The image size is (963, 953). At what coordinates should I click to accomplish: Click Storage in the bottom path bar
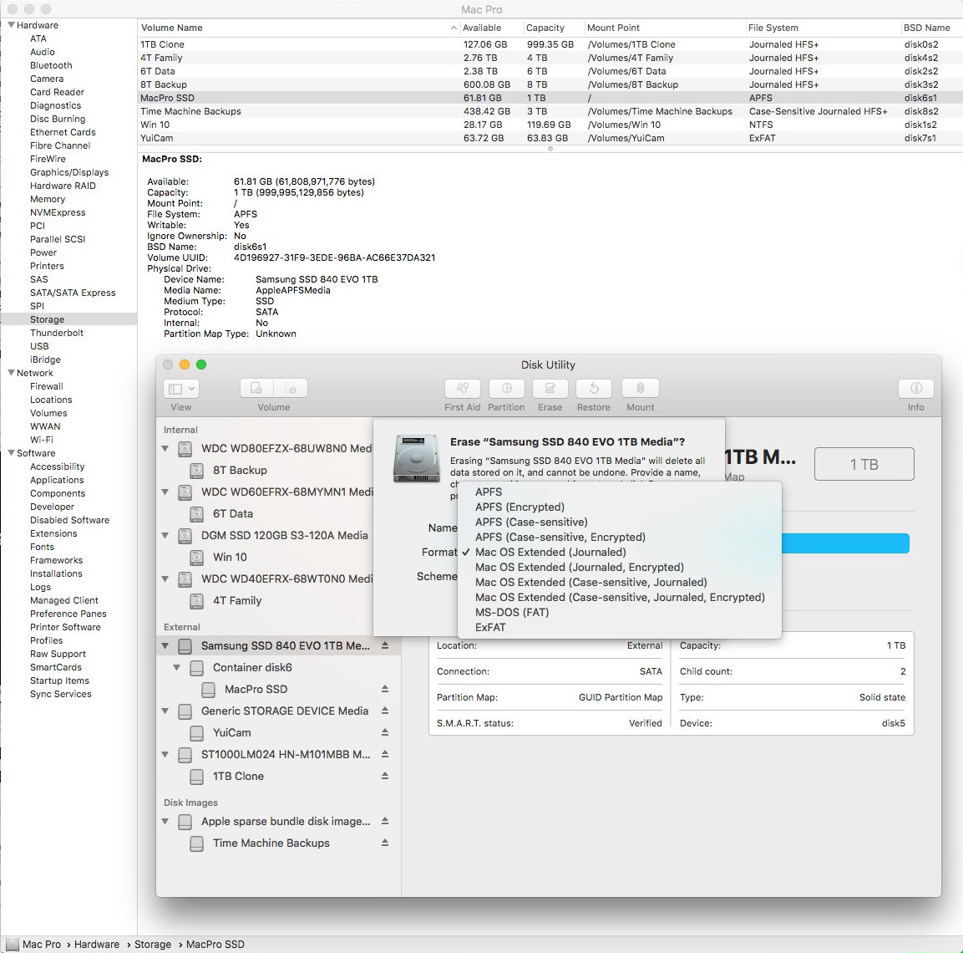(153, 945)
